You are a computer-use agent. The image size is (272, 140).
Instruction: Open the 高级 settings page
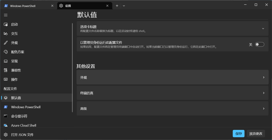173,109
